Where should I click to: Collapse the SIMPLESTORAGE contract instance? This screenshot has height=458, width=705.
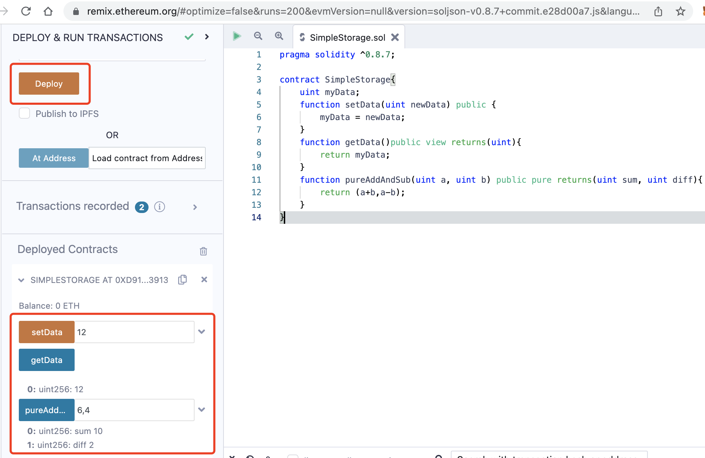21,280
